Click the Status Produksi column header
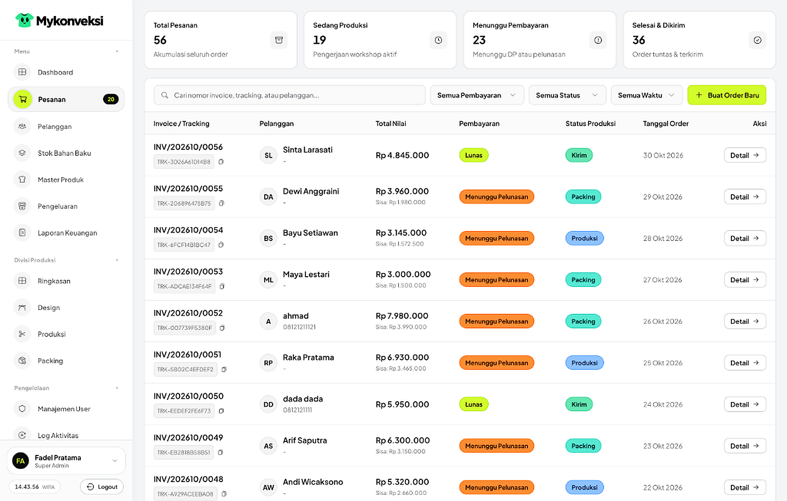Viewport: 787px width, 501px height. (x=590, y=124)
